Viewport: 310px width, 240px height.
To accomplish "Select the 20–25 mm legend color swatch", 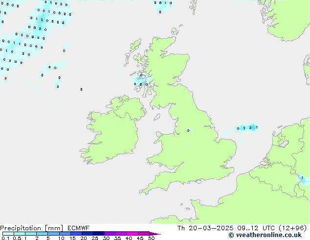I will (x=87, y=234).
